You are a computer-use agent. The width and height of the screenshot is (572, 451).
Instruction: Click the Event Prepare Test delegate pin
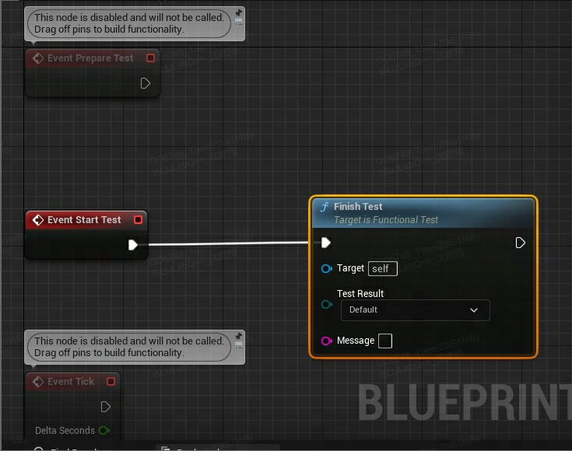[x=150, y=58]
